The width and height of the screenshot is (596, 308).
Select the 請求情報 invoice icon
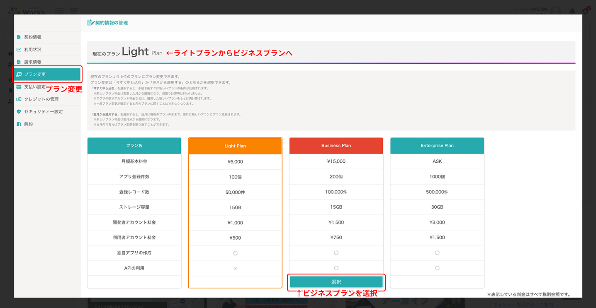(19, 62)
